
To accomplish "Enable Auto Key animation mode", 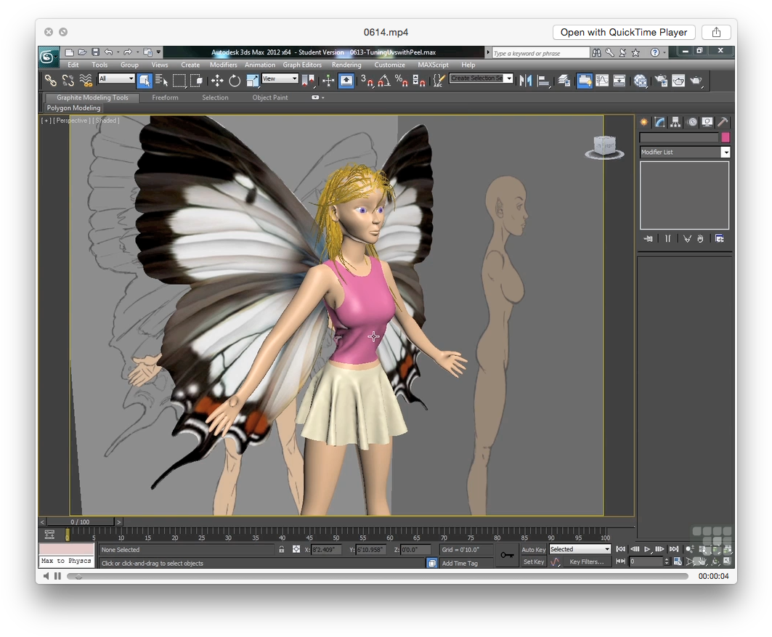I will (x=533, y=549).
